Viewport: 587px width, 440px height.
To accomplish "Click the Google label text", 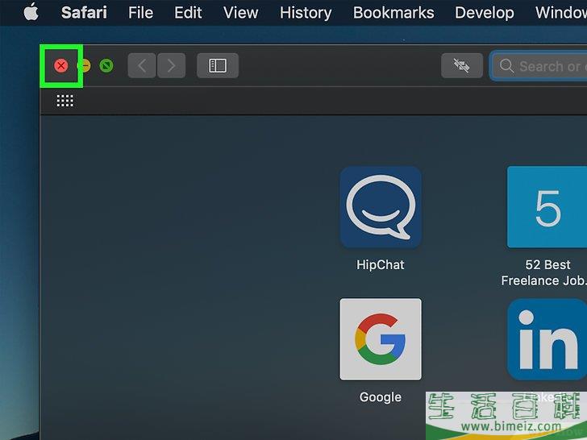I will click(x=381, y=397).
